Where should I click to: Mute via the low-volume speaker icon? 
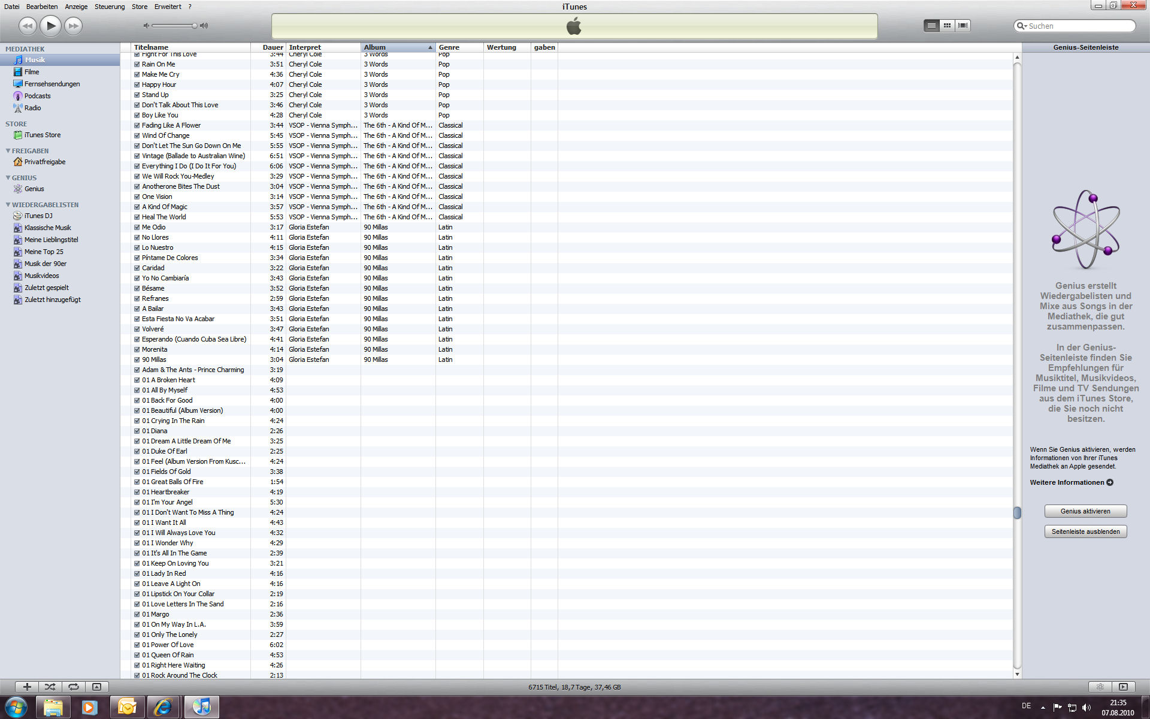point(146,26)
